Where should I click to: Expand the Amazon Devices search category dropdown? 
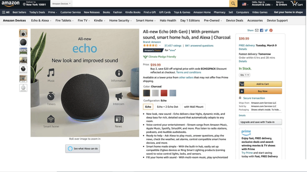point(61,4)
